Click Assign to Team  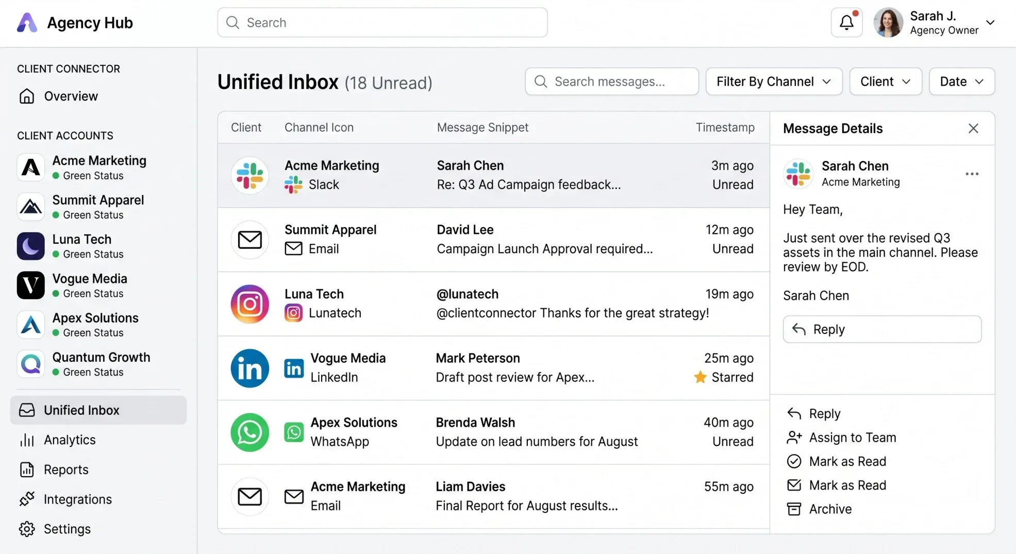842,438
